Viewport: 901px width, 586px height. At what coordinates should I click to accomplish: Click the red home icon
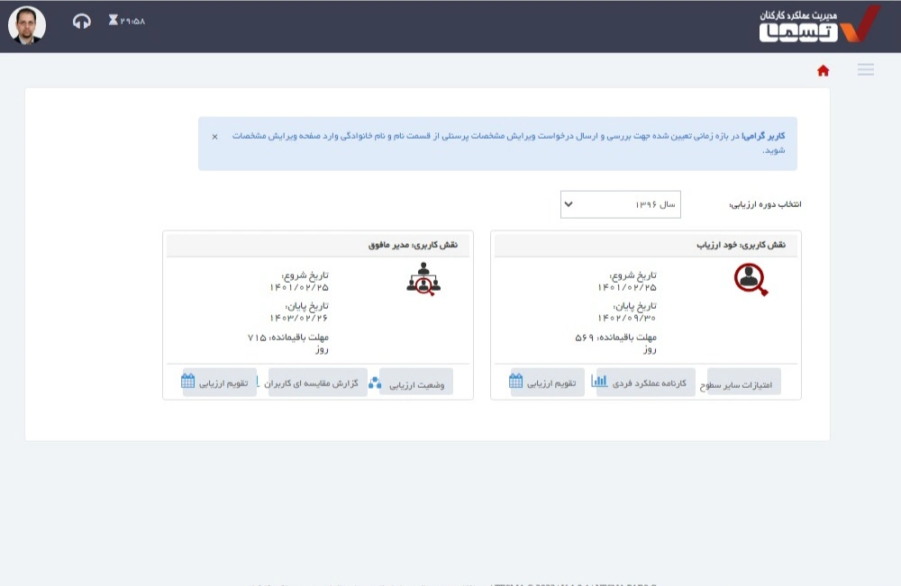coord(823,71)
